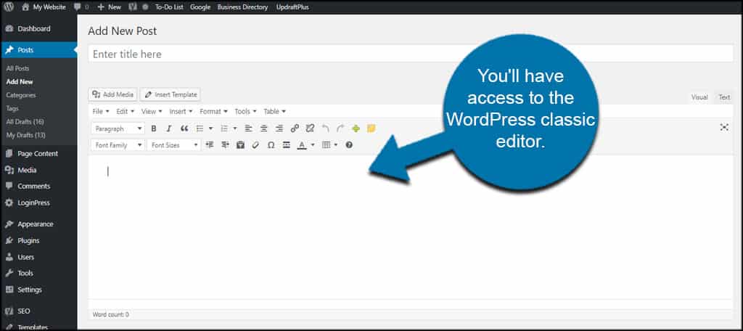The image size is (743, 331).
Task: Open the File menu in editor
Action: (100, 112)
